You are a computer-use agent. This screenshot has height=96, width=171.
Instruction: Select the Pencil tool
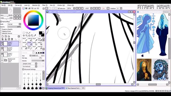pyautogui.click(x=25, y=40)
